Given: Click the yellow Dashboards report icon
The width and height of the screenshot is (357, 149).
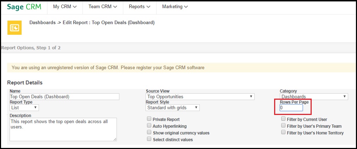Looking at the screenshot, I should (x=14, y=28).
